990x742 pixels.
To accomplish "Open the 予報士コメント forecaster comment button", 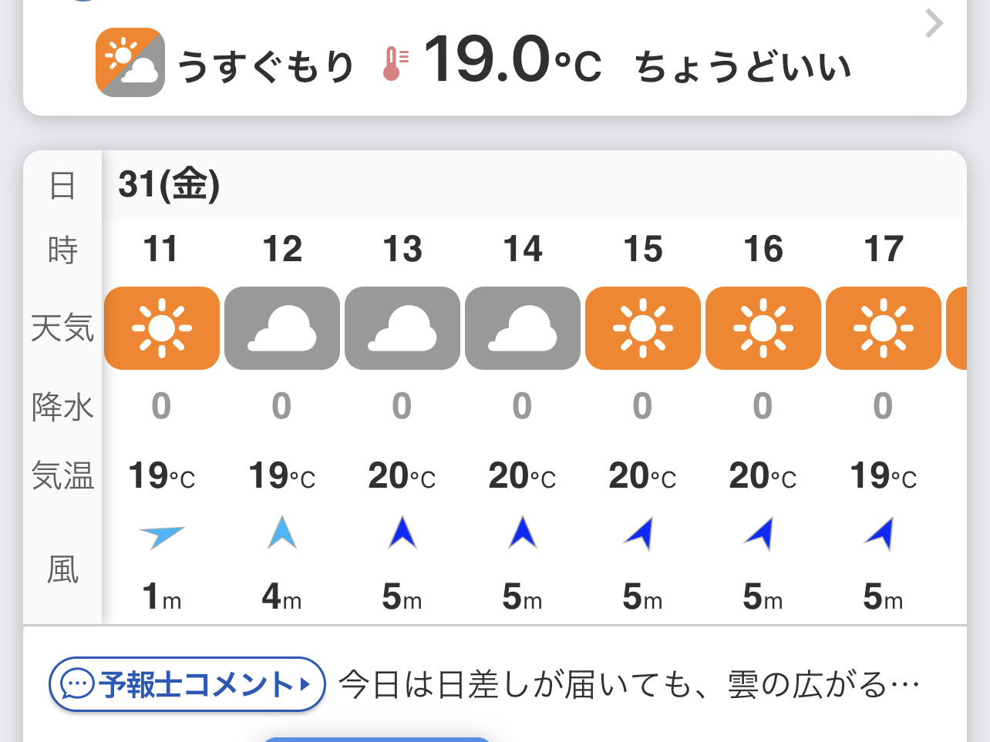I will 187,684.
